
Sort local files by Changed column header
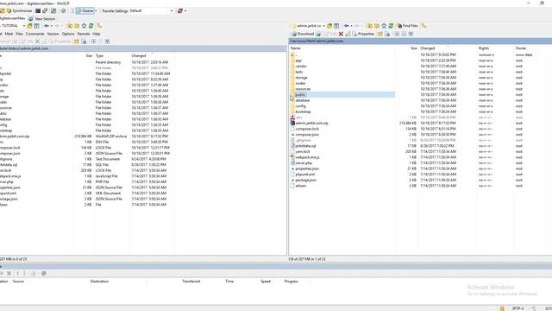(x=139, y=55)
